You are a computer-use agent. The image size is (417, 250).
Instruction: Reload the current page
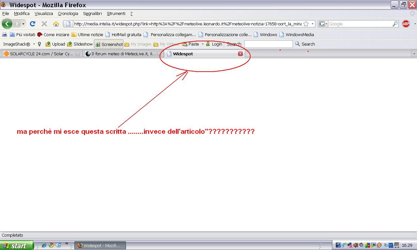coord(33,24)
